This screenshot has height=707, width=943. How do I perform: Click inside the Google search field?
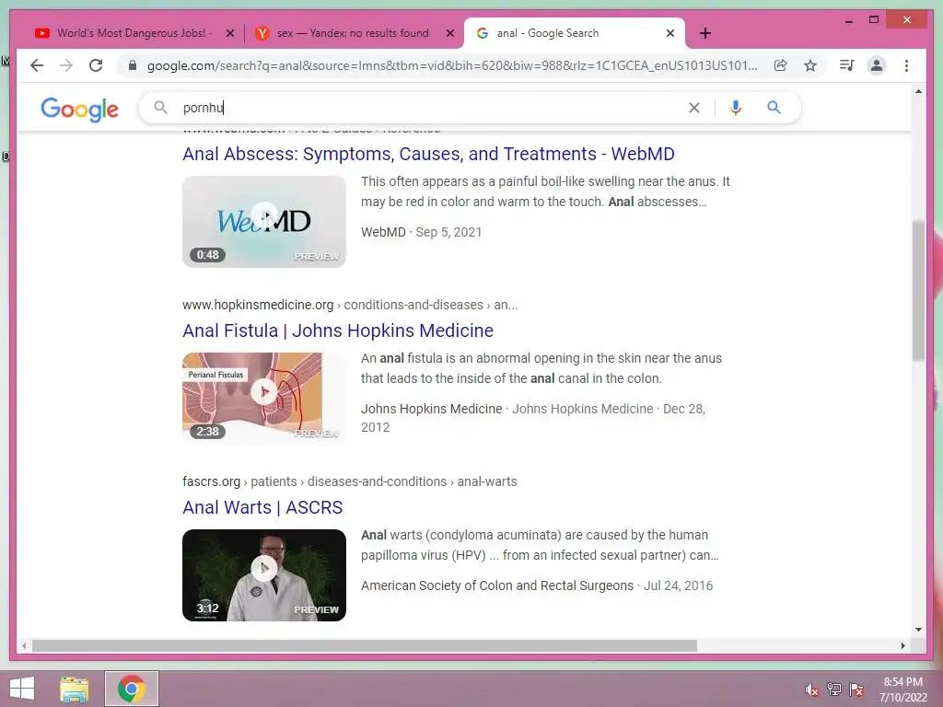click(430, 108)
